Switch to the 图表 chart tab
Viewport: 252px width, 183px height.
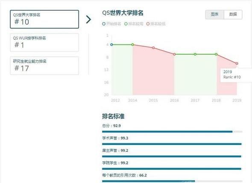(x=214, y=15)
